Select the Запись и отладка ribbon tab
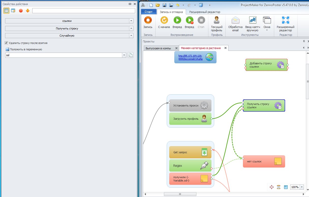Viewport: 309px width, 197px height. coord(172,12)
